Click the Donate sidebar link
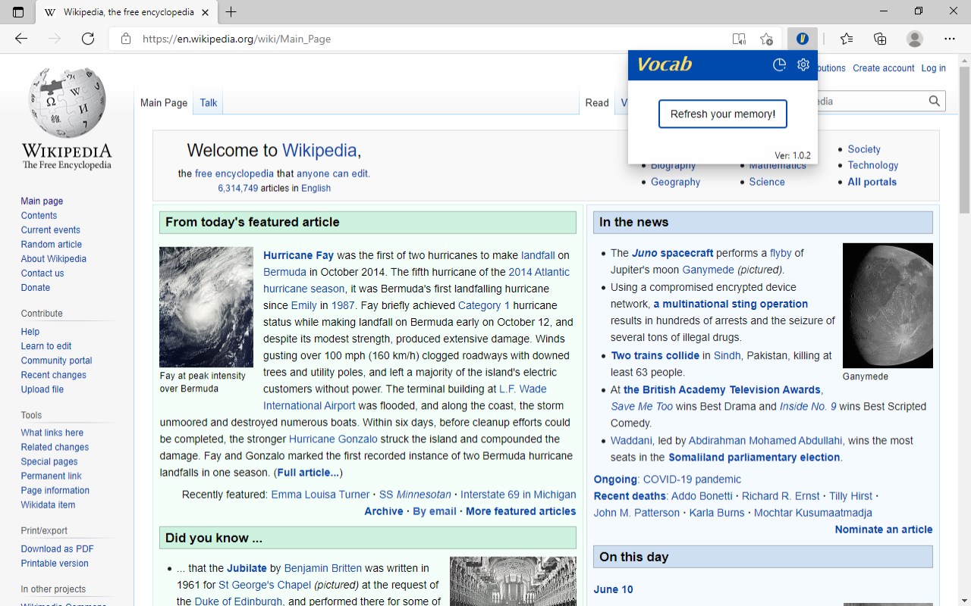The height and width of the screenshot is (606, 971). click(36, 288)
